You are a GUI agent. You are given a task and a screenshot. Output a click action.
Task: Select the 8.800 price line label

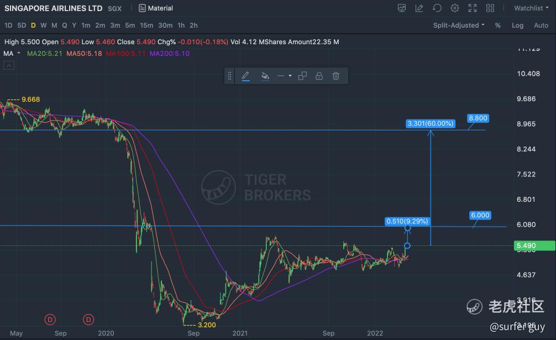coord(478,118)
